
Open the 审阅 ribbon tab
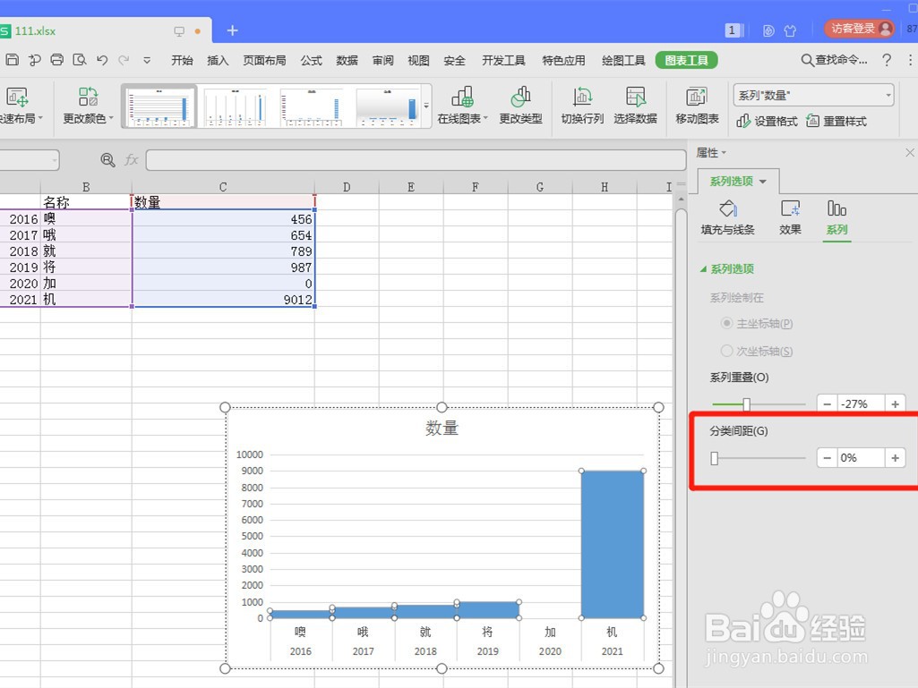(383, 60)
